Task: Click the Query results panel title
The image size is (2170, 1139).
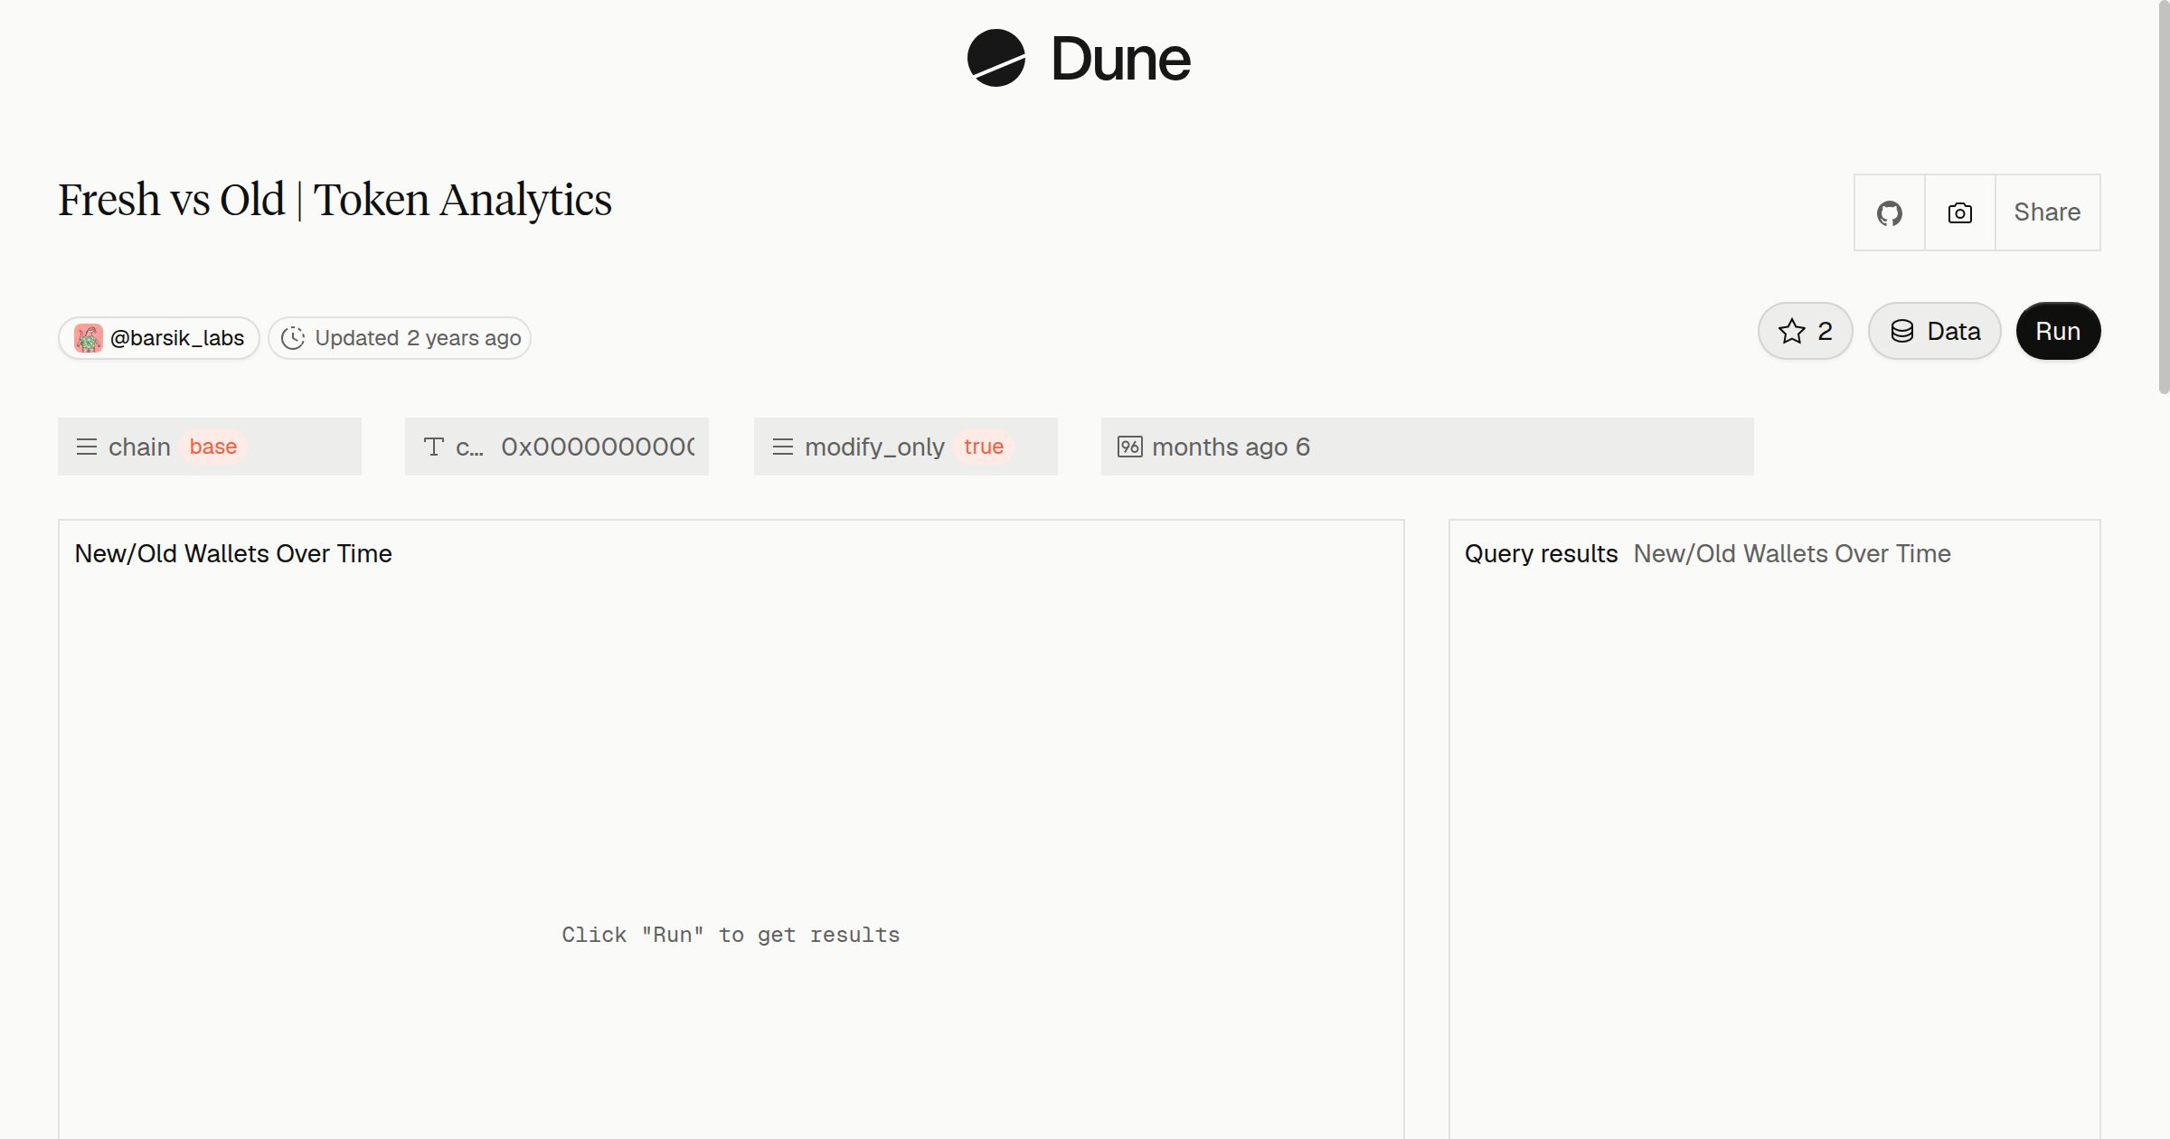Action: (1541, 553)
